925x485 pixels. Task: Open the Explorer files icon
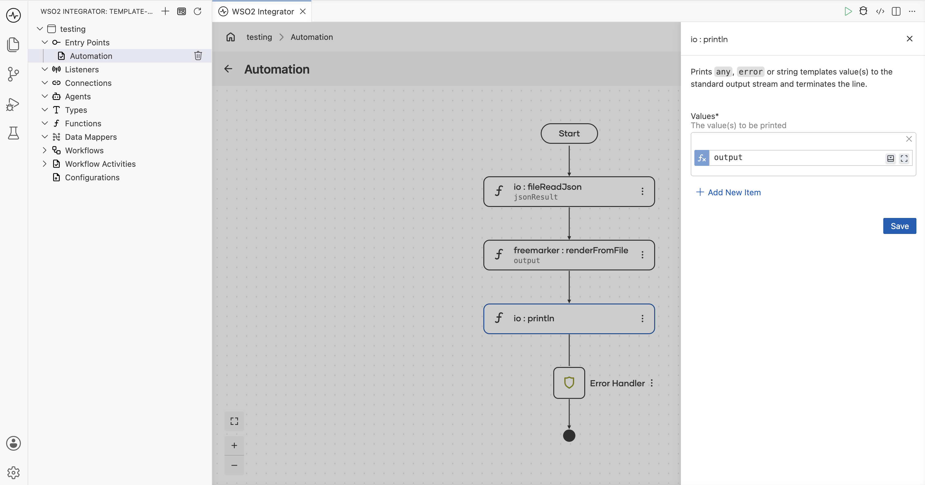point(13,44)
